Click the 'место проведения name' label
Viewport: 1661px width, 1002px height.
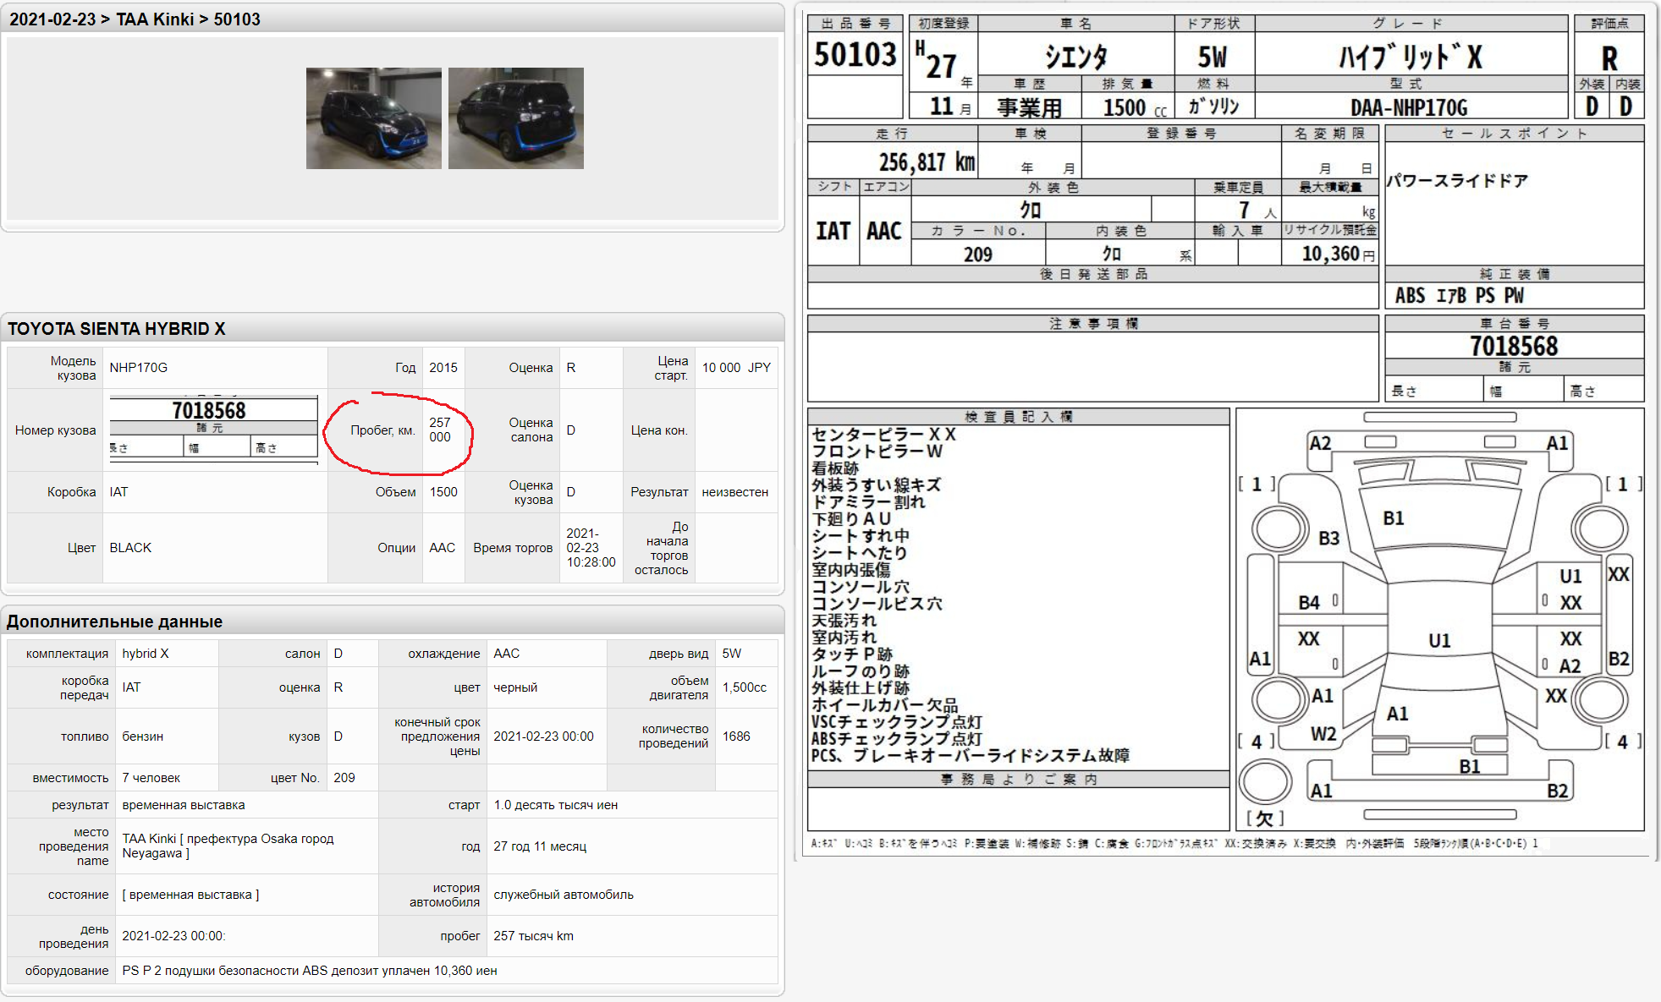pos(74,846)
